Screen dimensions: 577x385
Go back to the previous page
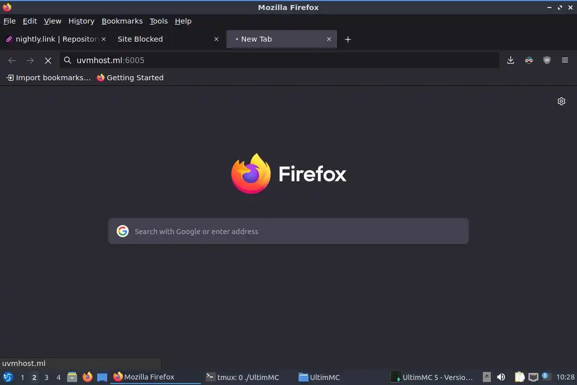pos(12,61)
